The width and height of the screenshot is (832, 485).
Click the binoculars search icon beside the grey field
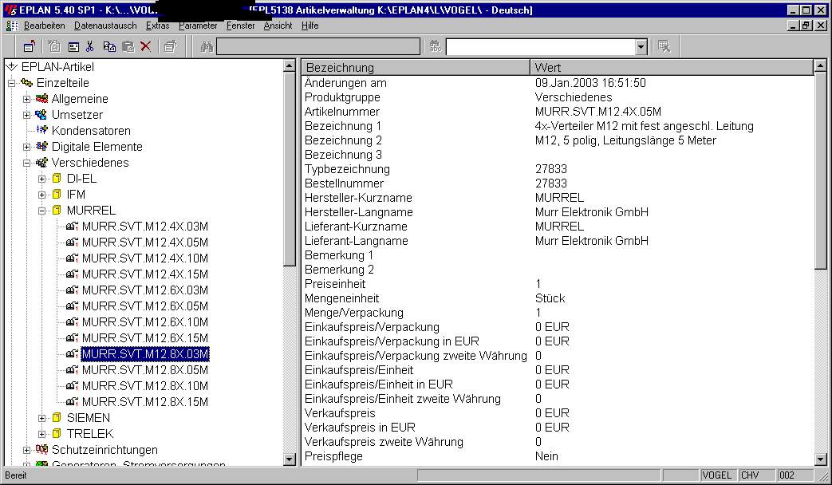pos(207,47)
